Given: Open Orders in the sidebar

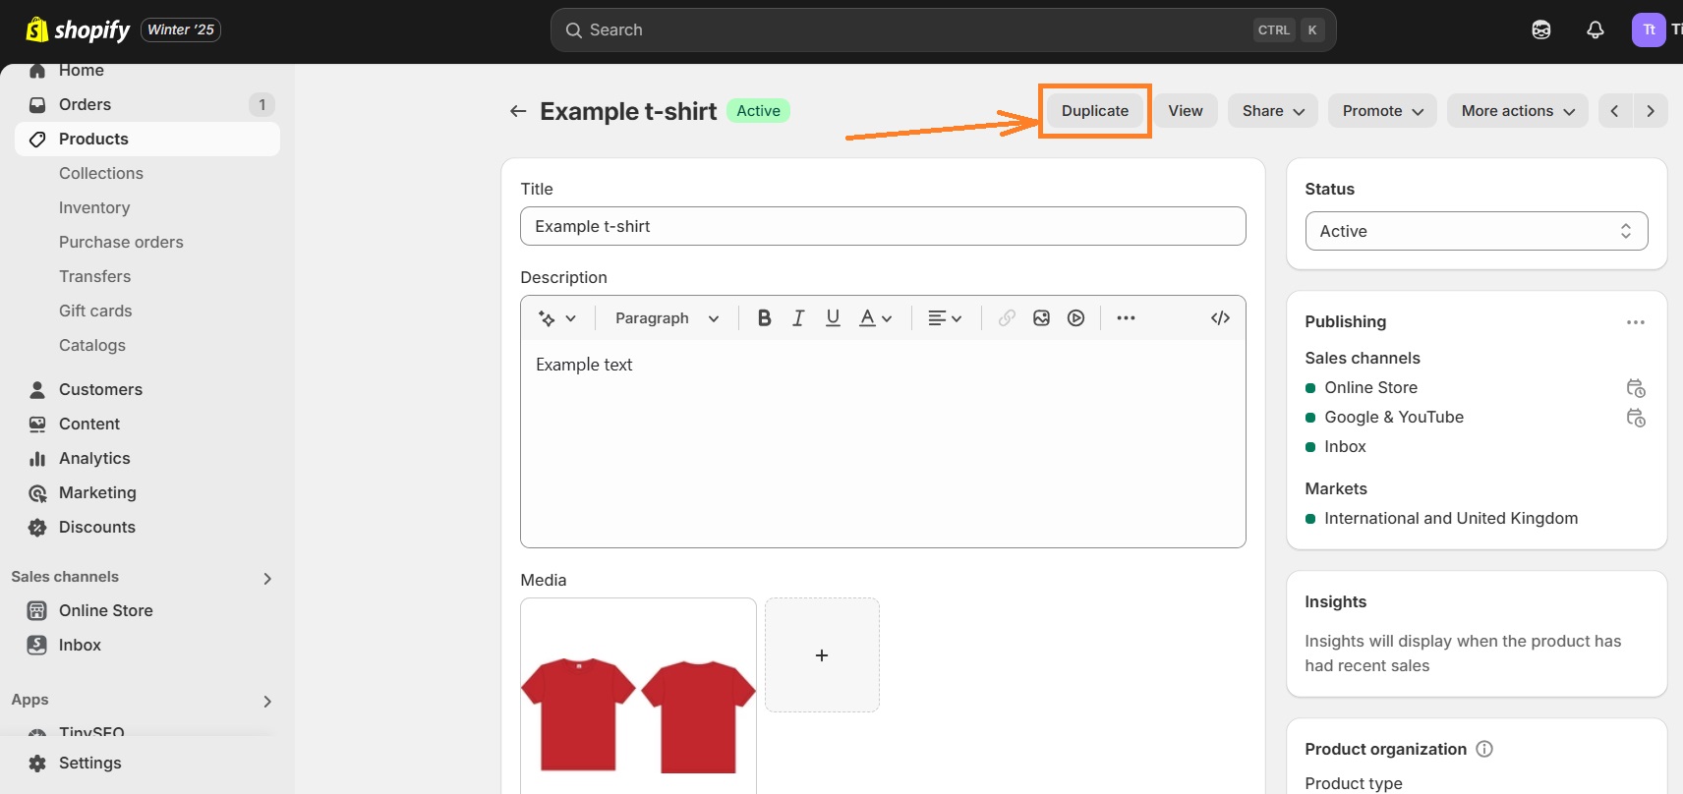Looking at the screenshot, I should pos(147,105).
